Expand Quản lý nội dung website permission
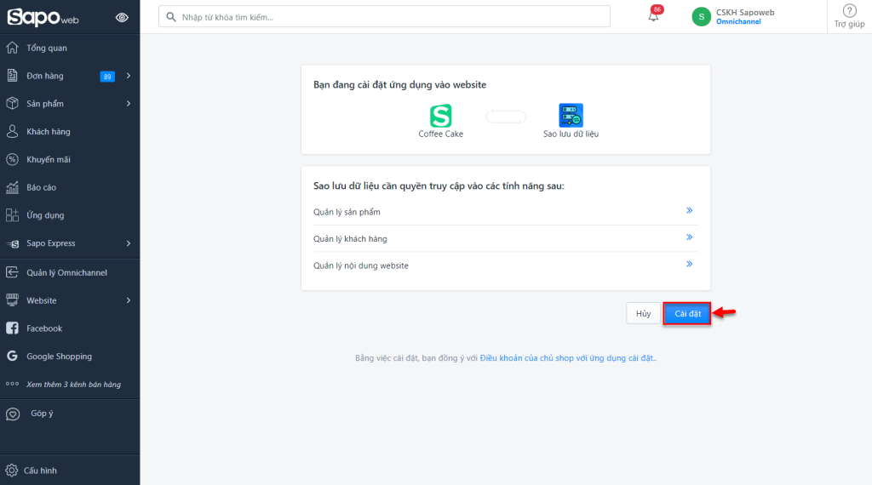The image size is (872, 485). coord(689,265)
